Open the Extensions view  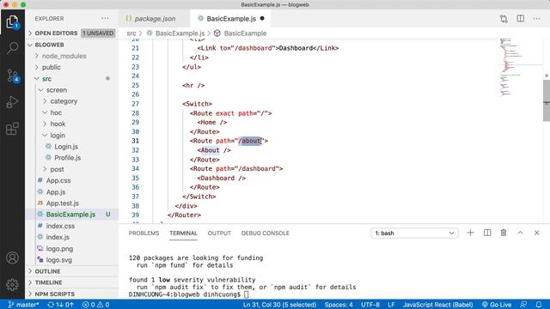[x=12, y=129]
